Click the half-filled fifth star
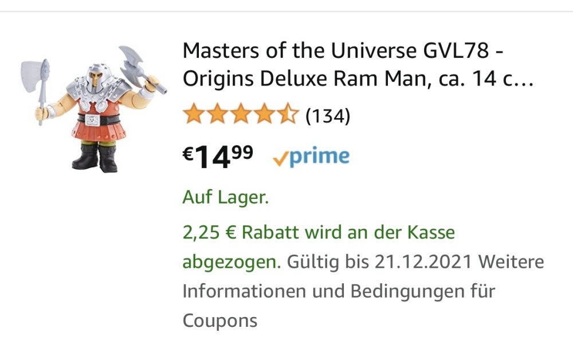Screen dimensions: 573x344 (288, 114)
